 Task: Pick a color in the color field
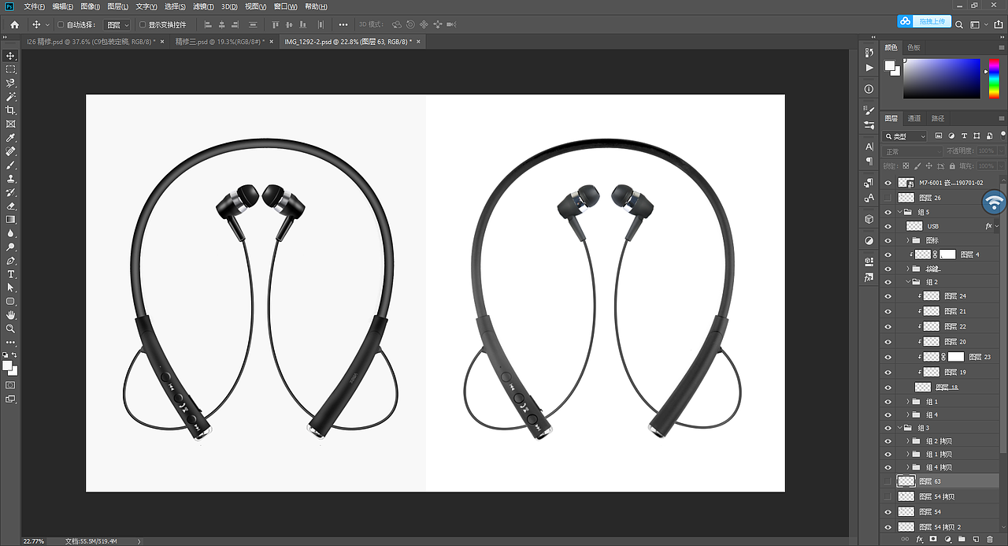[942, 78]
